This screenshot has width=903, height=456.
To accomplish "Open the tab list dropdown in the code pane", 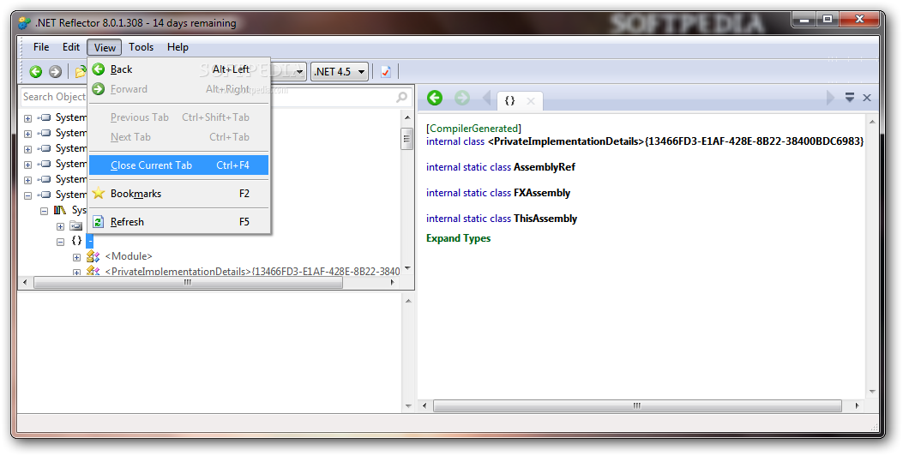I will (x=850, y=98).
